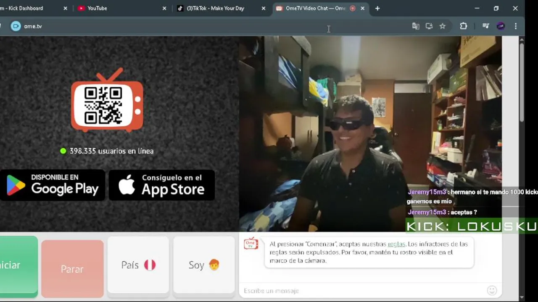Click the scrollbar down arrow
Image resolution: width=538 pixels, height=302 pixels.
(x=522, y=297)
